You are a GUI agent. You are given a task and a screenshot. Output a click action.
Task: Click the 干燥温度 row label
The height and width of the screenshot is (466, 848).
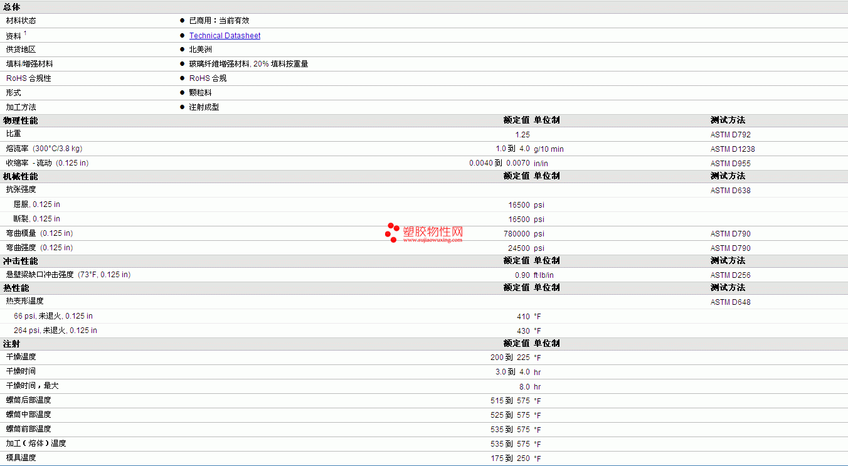pyautogui.click(x=21, y=357)
